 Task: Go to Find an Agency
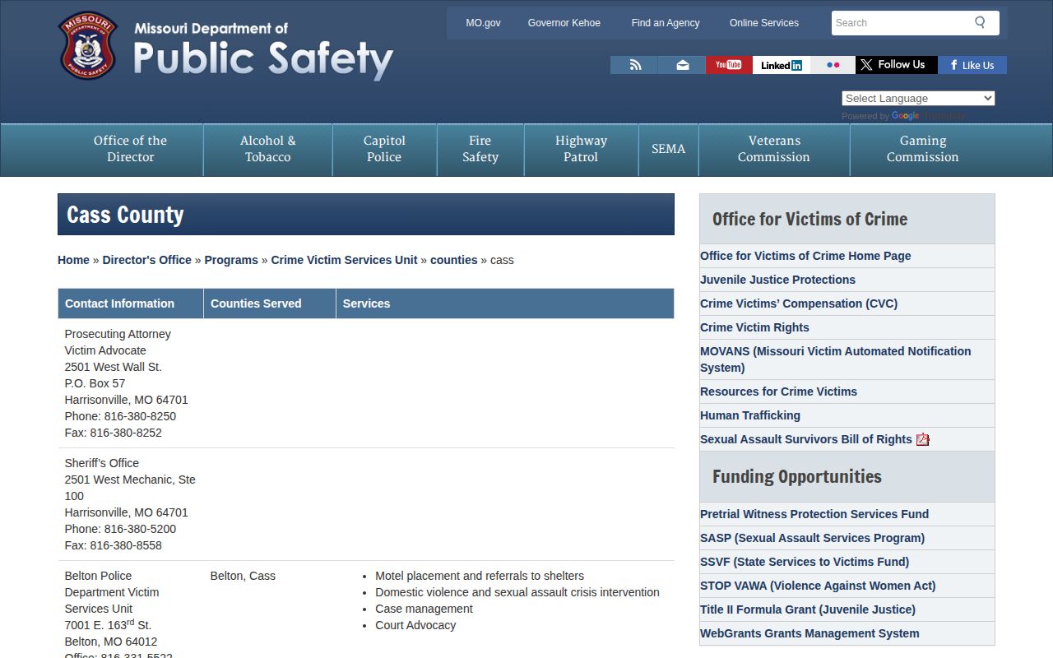point(666,23)
